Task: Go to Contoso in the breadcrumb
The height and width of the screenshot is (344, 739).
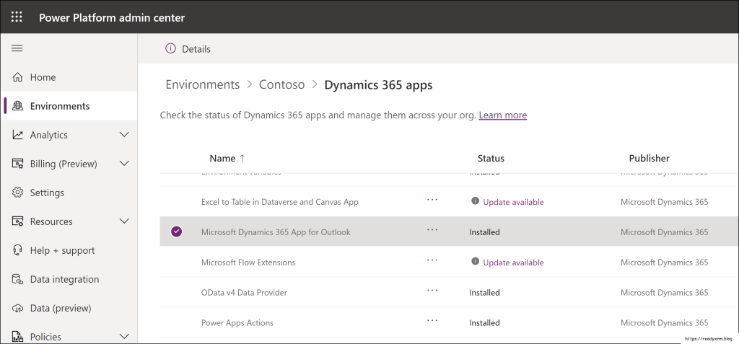Action: [281, 85]
